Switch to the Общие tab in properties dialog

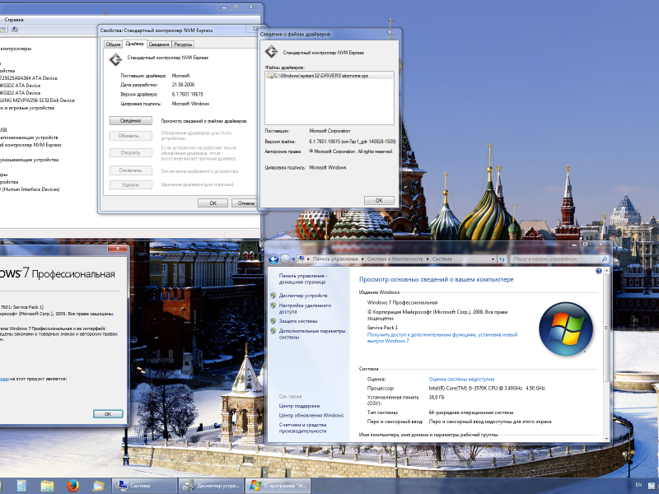coord(113,44)
